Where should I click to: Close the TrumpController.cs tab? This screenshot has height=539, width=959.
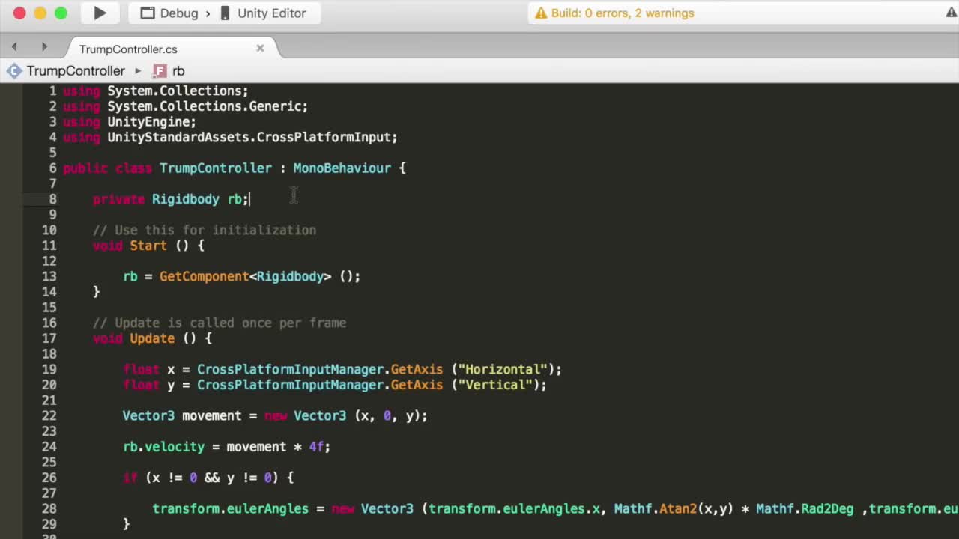pos(260,48)
